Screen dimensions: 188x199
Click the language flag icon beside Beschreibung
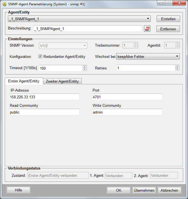147,29
